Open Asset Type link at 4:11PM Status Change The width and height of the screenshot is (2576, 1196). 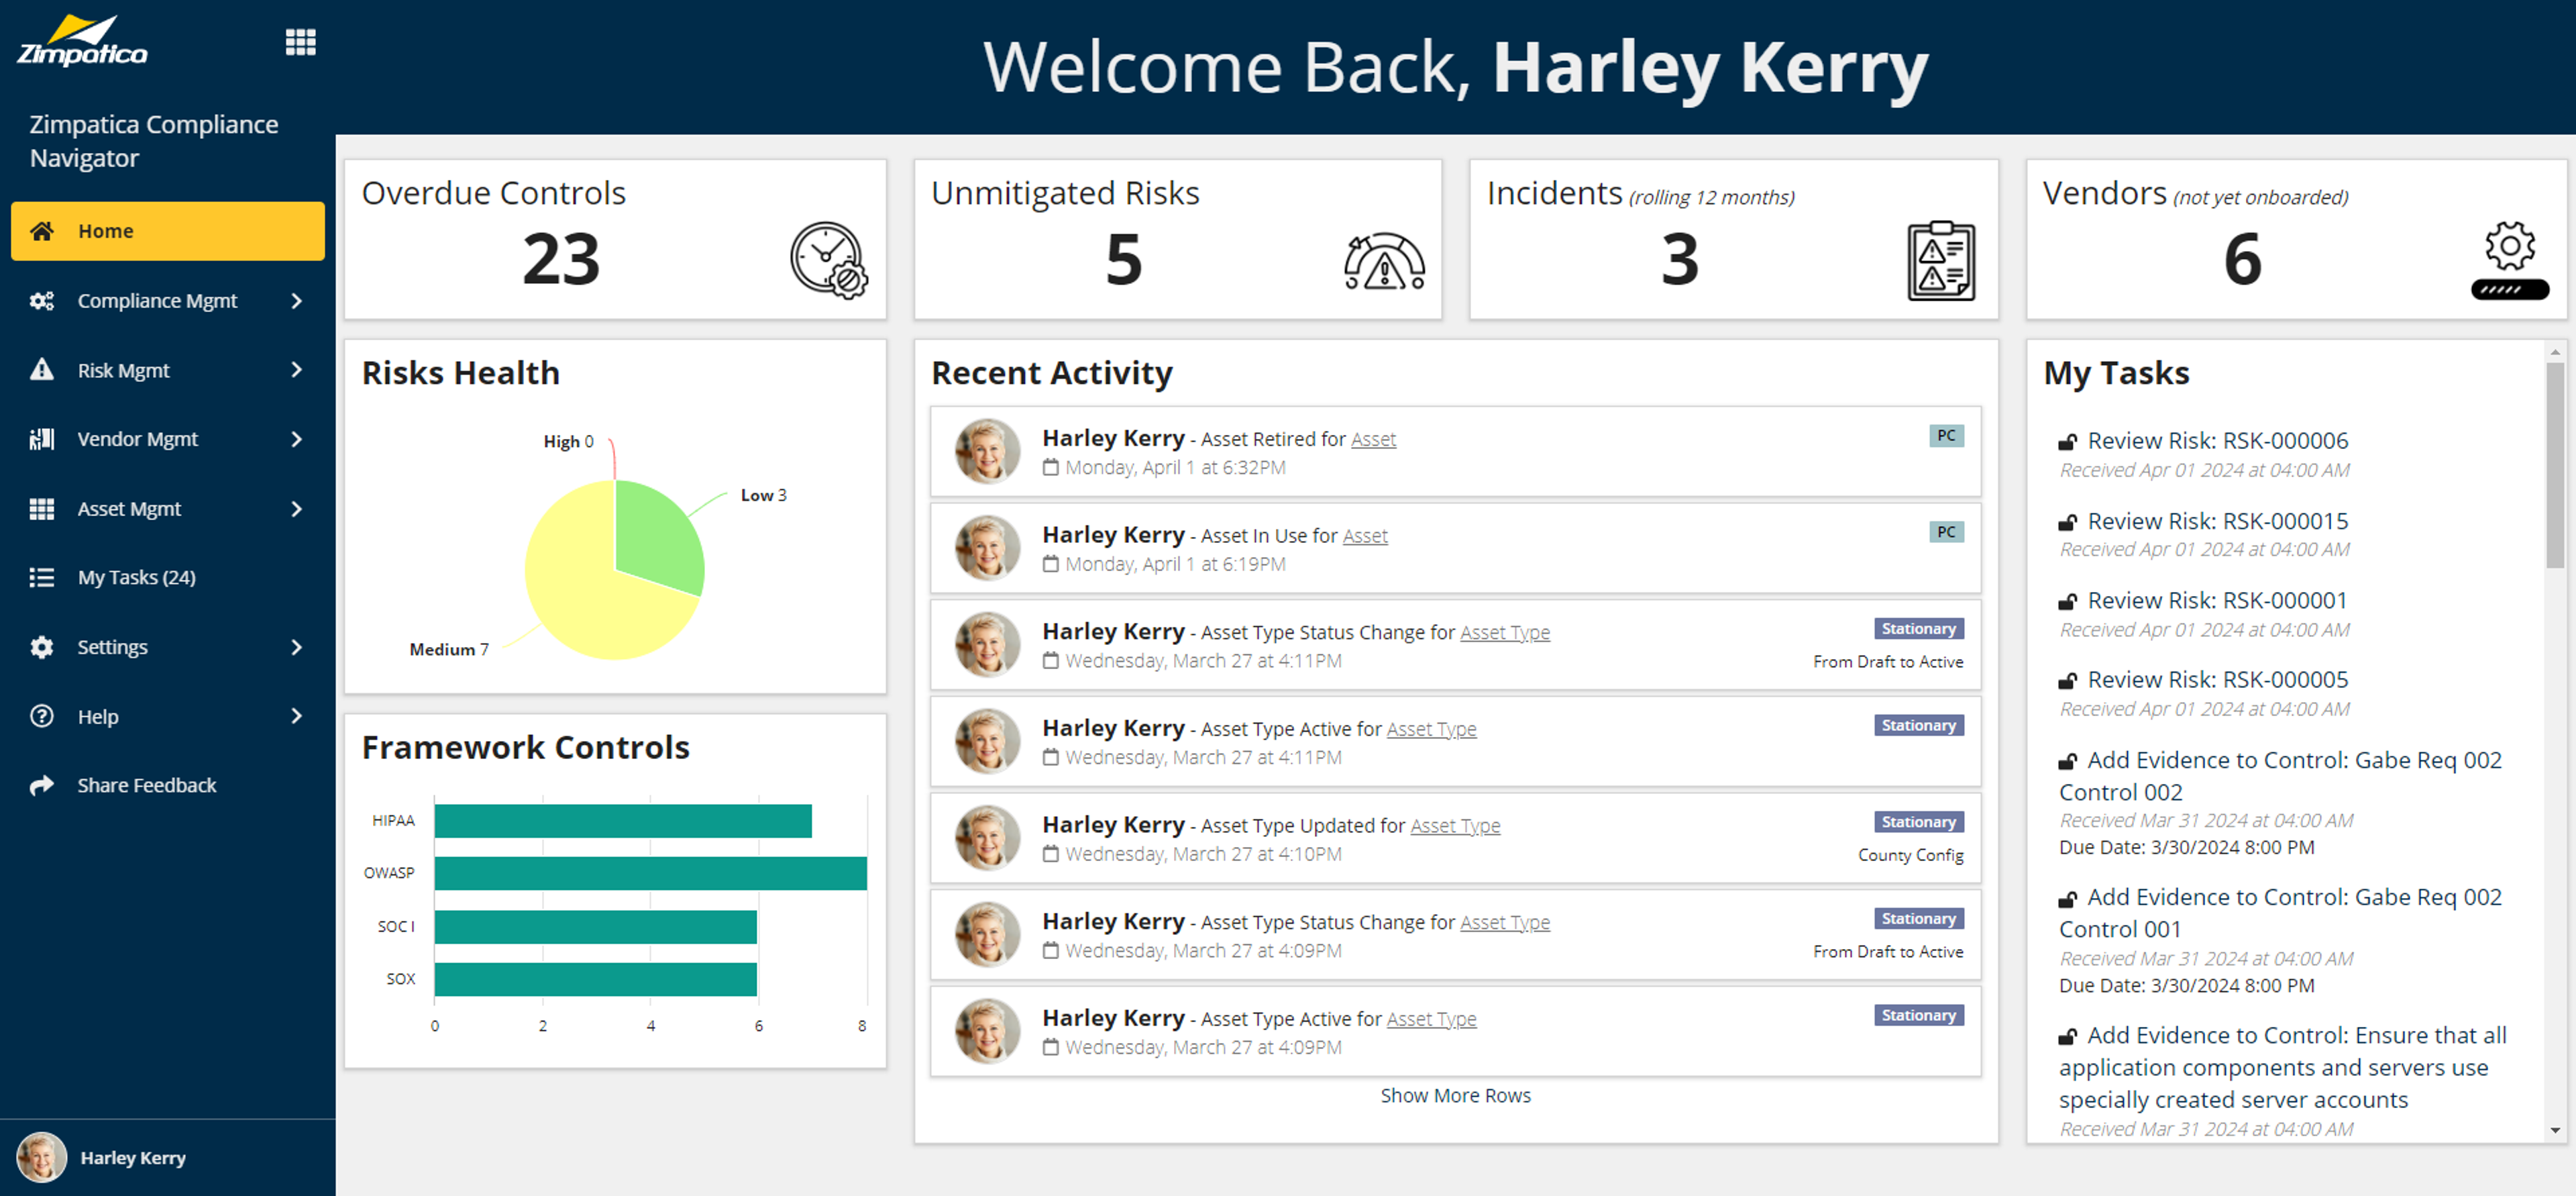tap(1505, 632)
